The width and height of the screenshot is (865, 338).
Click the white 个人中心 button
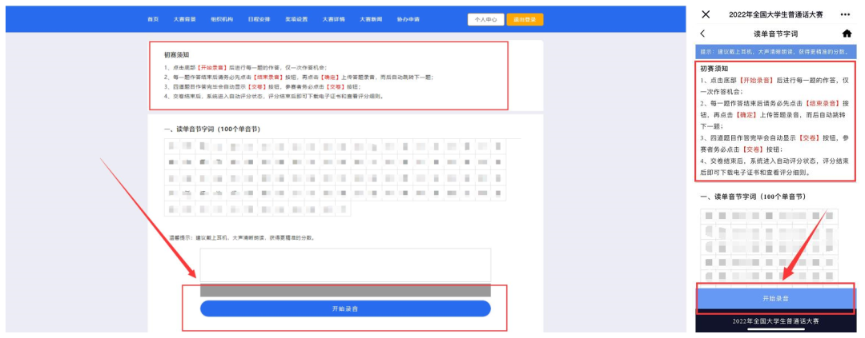coord(485,19)
